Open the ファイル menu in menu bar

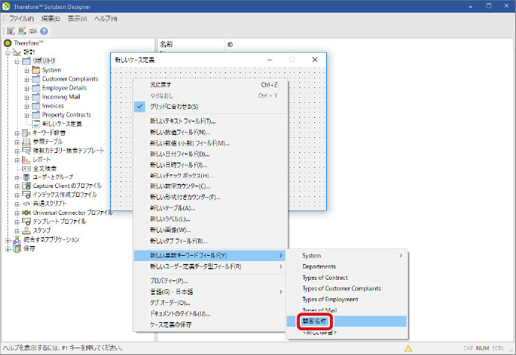pyautogui.click(x=23, y=18)
